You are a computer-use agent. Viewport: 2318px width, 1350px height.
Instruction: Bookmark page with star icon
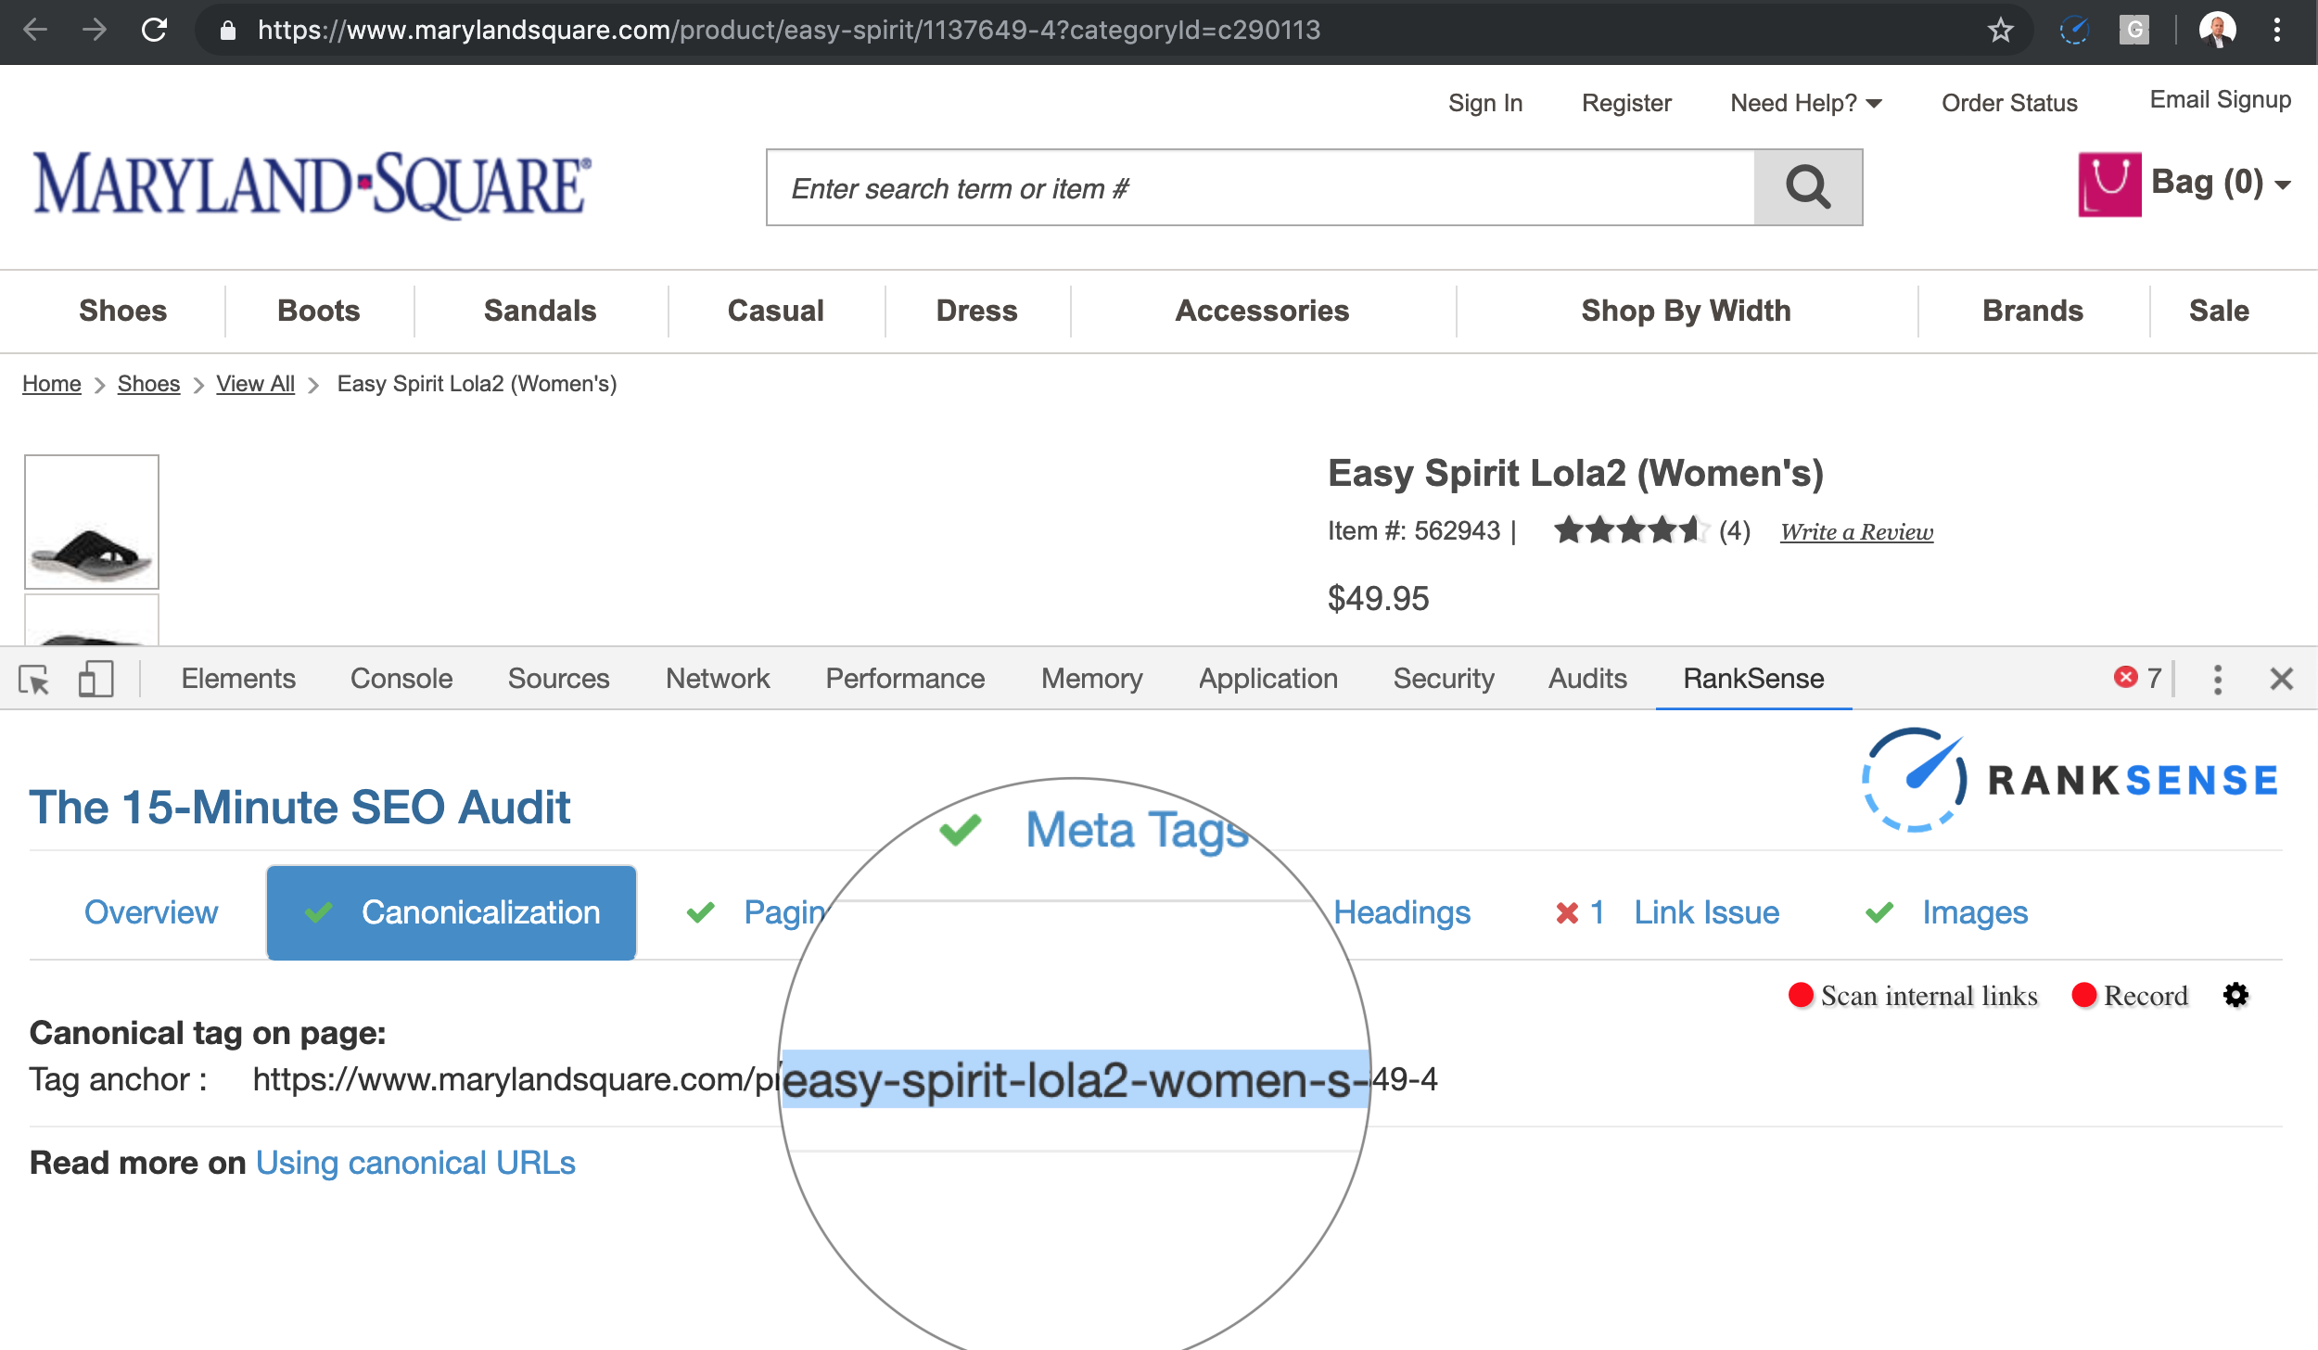coord(2000,31)
